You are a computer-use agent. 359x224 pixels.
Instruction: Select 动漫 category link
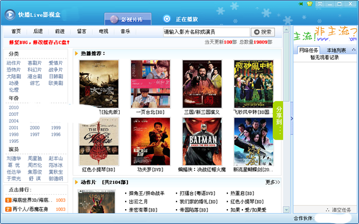coord(14,83)
